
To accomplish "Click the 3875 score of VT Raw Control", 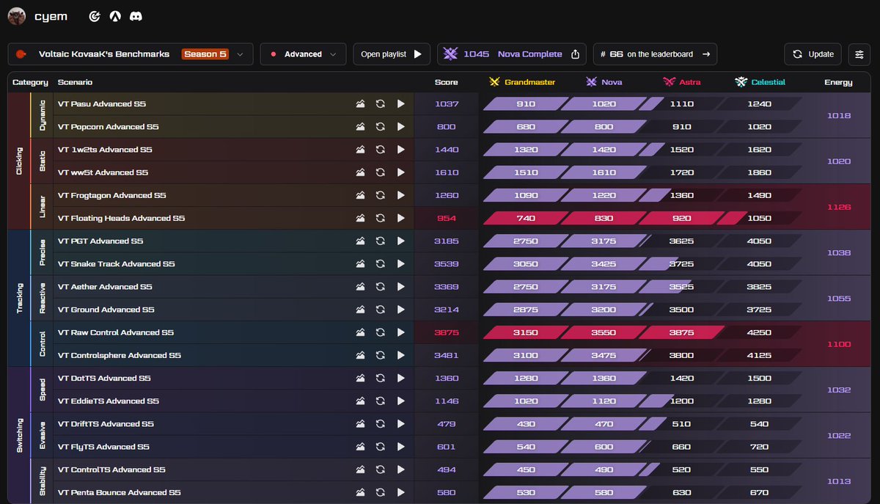I will pos(446,332).
